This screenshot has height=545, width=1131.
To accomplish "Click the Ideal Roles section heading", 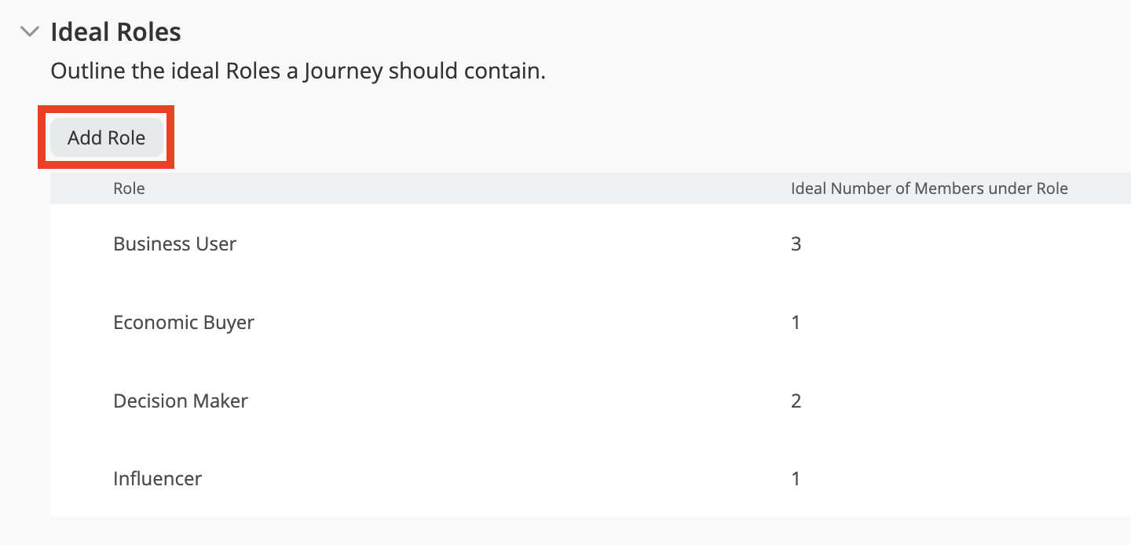I will pos(115,32).
